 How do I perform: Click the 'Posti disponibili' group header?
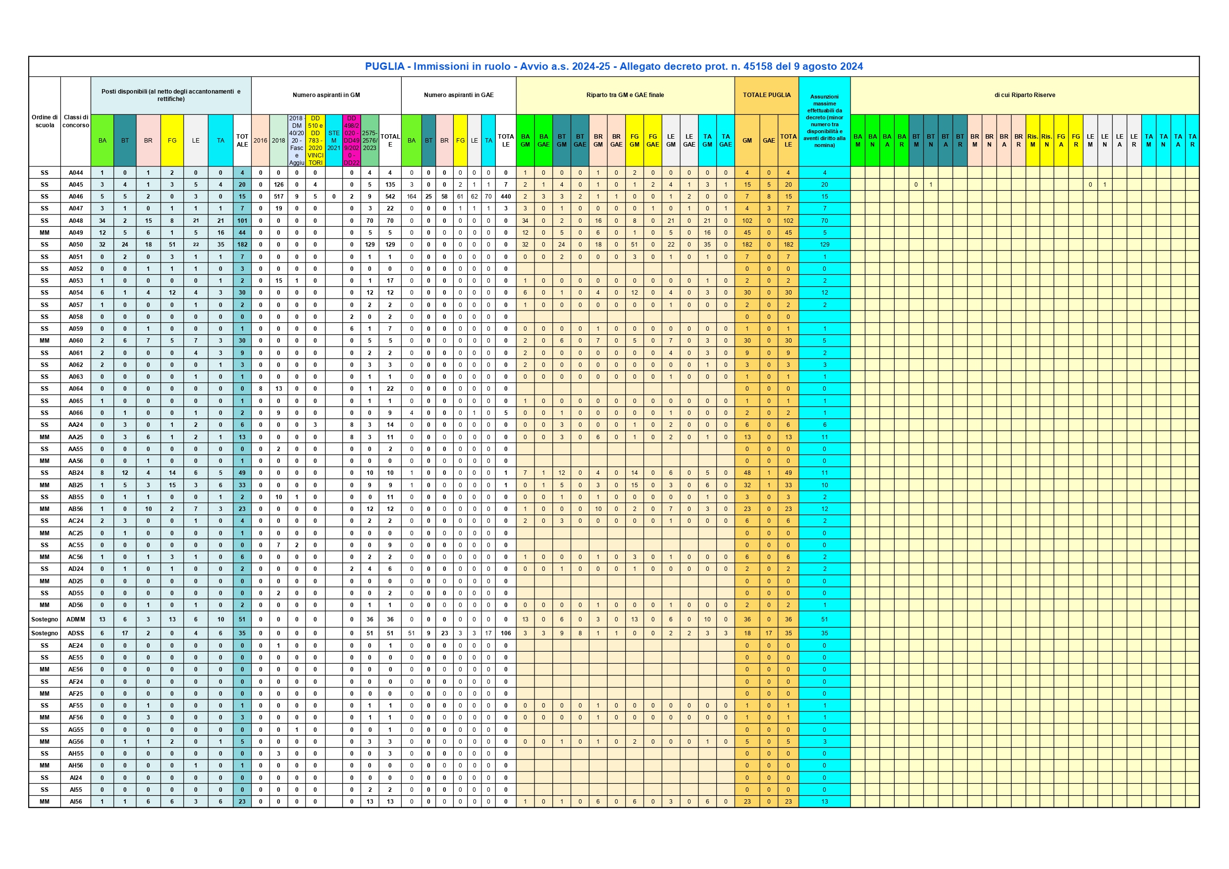pyautogui.click(x=171, y=95)
